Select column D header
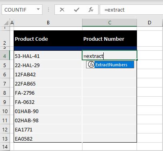This screenshot has height=151, width=163. pos(149,23)
